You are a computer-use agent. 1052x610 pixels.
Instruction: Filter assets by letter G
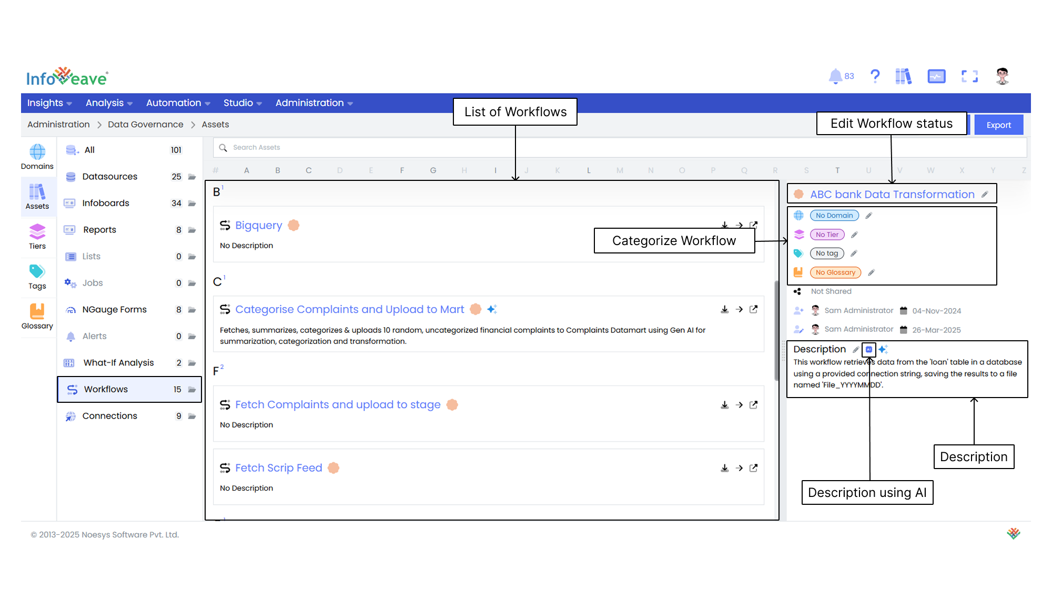pyautogui.click(x=433, y=170)
